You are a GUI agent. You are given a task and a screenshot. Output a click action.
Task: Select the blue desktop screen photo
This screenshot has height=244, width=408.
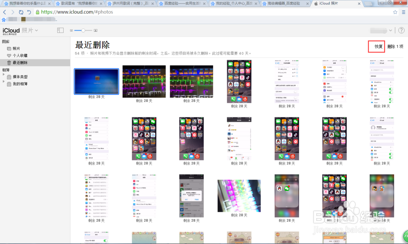pos(97,81)
